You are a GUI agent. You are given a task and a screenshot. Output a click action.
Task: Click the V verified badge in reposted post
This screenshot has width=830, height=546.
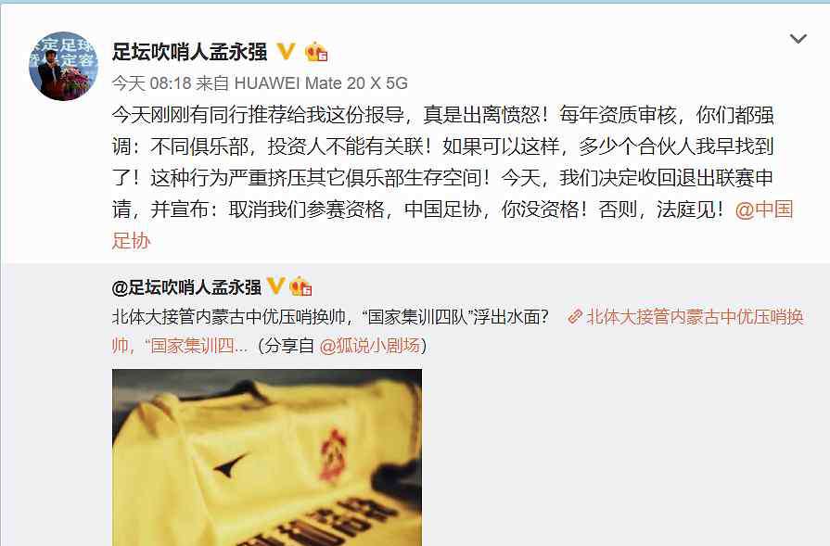click(x=275, y=286)
